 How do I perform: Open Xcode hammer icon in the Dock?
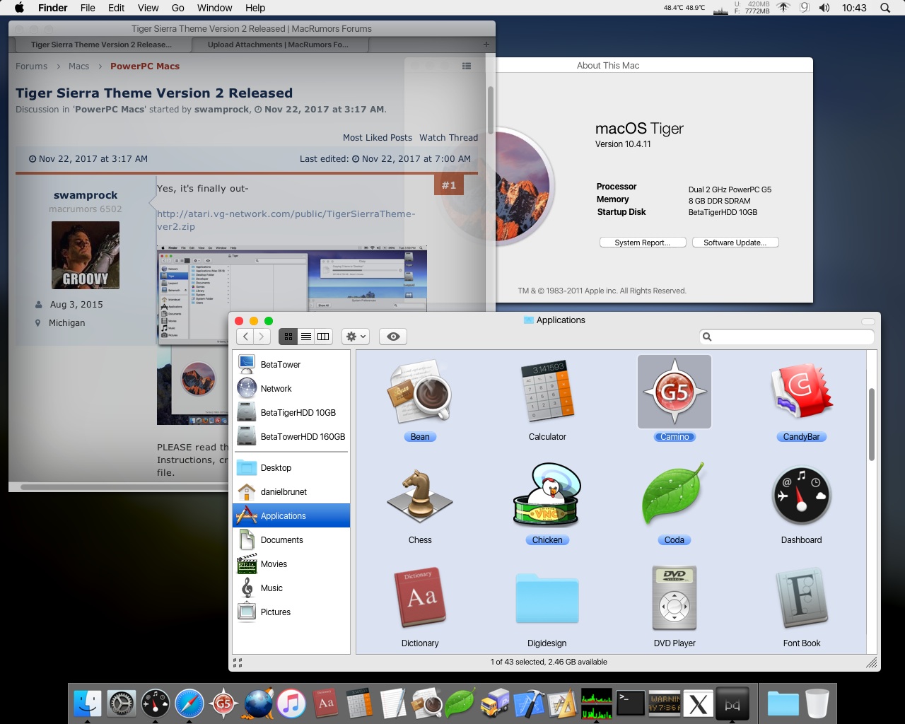(x=529, y=703)
